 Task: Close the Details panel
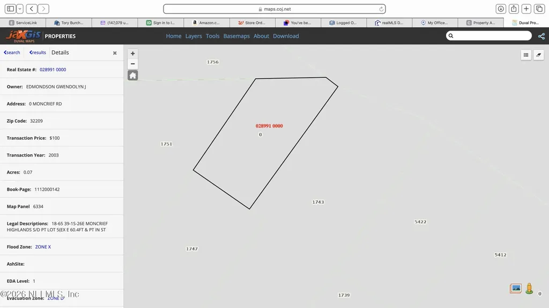115,53
